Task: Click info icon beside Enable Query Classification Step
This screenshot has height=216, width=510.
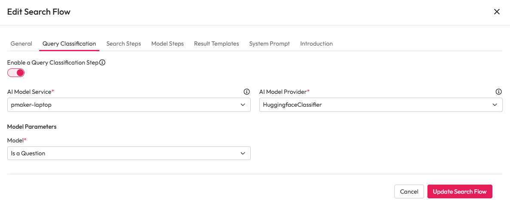Action: pos(102,62)
